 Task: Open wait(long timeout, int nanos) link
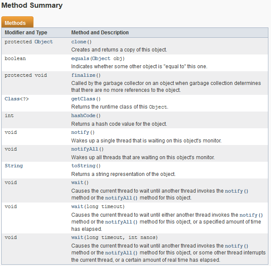(77, 237)
